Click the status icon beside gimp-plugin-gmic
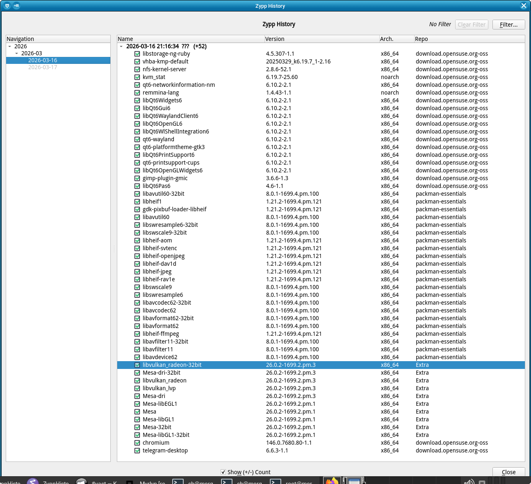Screen dimensions: 531x484 point(137,178)
